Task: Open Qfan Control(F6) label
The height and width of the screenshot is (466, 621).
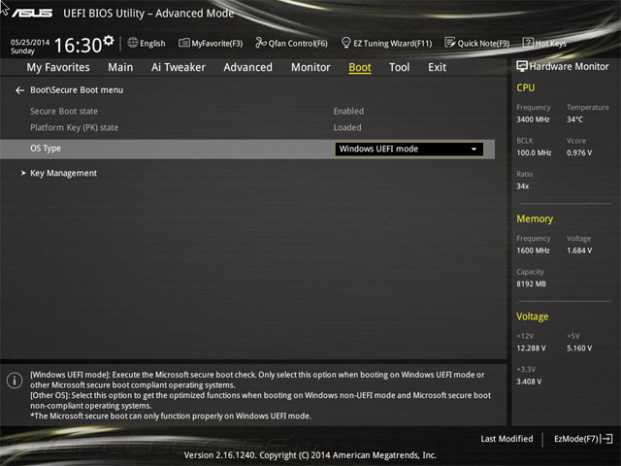Action: [x=298, y=43]
